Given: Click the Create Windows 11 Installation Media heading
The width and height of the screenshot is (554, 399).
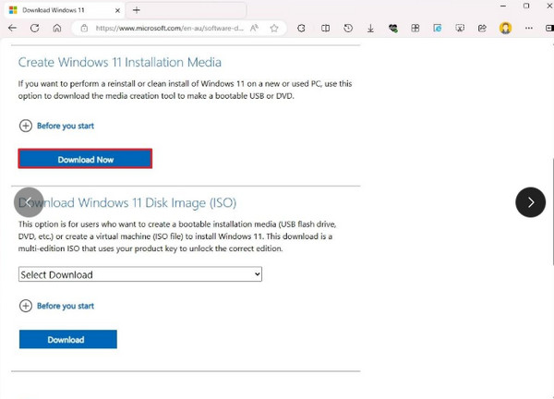Looking at the screenshot, I should [x=120, y=63].
